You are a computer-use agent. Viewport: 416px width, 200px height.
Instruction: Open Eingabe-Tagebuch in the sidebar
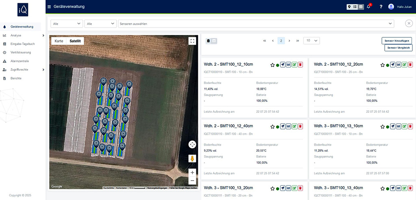coord(23,44)
